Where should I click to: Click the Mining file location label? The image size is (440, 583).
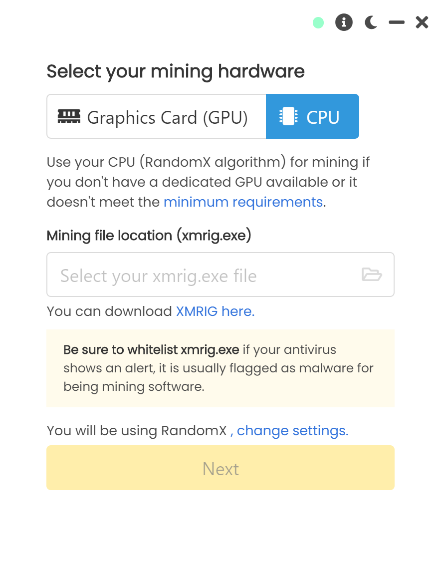pos(149,236)
